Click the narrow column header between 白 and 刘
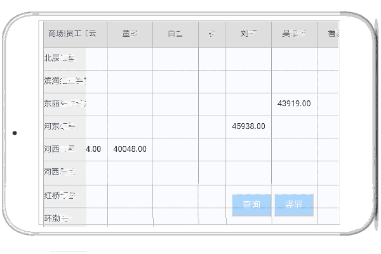 click(212, 34)
